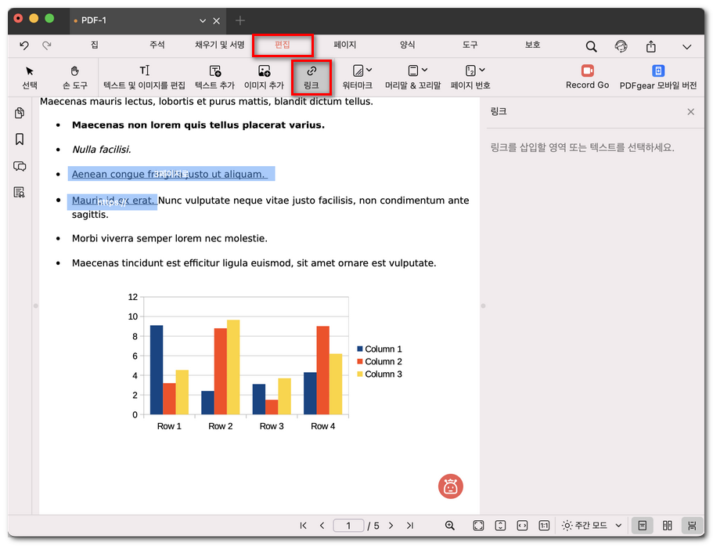The width and height of the screenshot is (713, 546).
Task: Go to the next page
Action: pos(391,526)
